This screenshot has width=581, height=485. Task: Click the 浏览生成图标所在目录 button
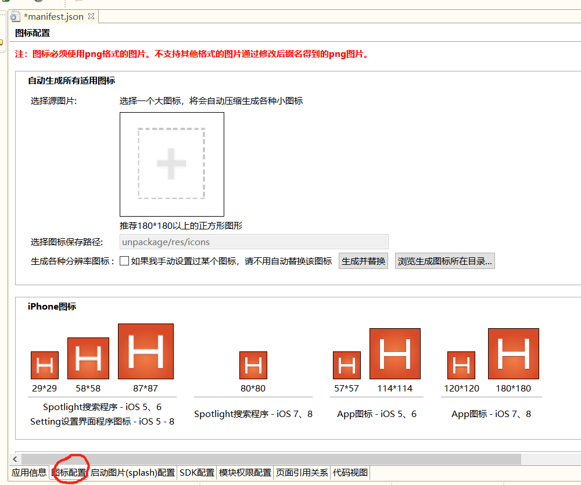pos(444,260)
